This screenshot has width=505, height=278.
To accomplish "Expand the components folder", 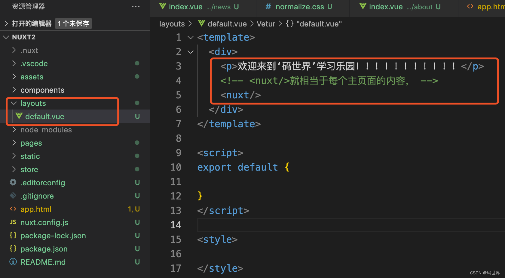I will coord(14,90).
